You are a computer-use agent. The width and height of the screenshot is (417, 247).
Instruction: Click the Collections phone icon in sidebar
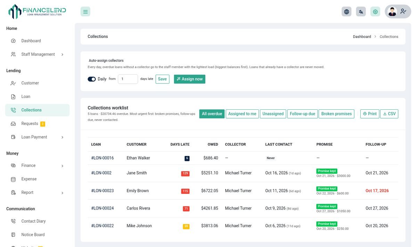coord(13,110)
